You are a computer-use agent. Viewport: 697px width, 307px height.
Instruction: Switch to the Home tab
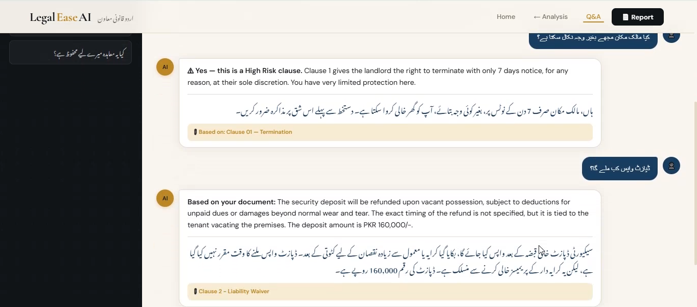pyautogui.click(x=506, y=16)
